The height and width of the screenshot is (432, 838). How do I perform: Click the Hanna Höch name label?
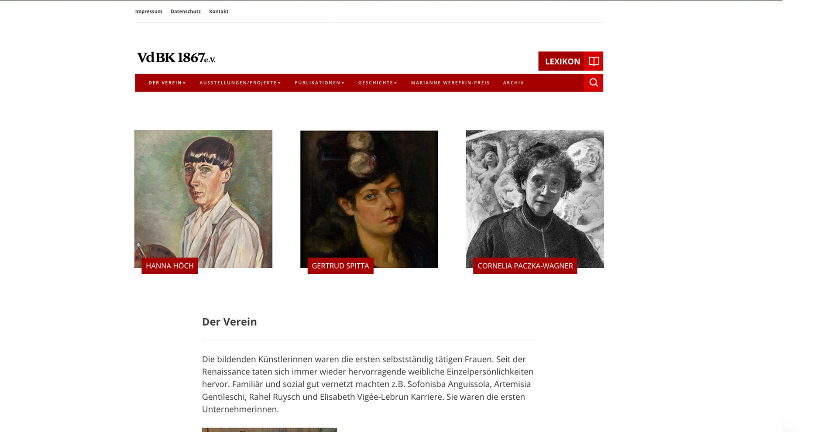pyautogui.click(x=170, y=266)
